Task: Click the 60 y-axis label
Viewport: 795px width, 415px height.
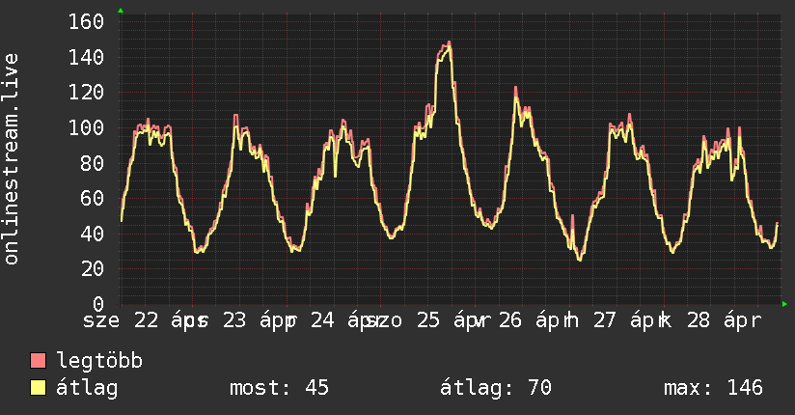Action: click(x=93, y=199)
